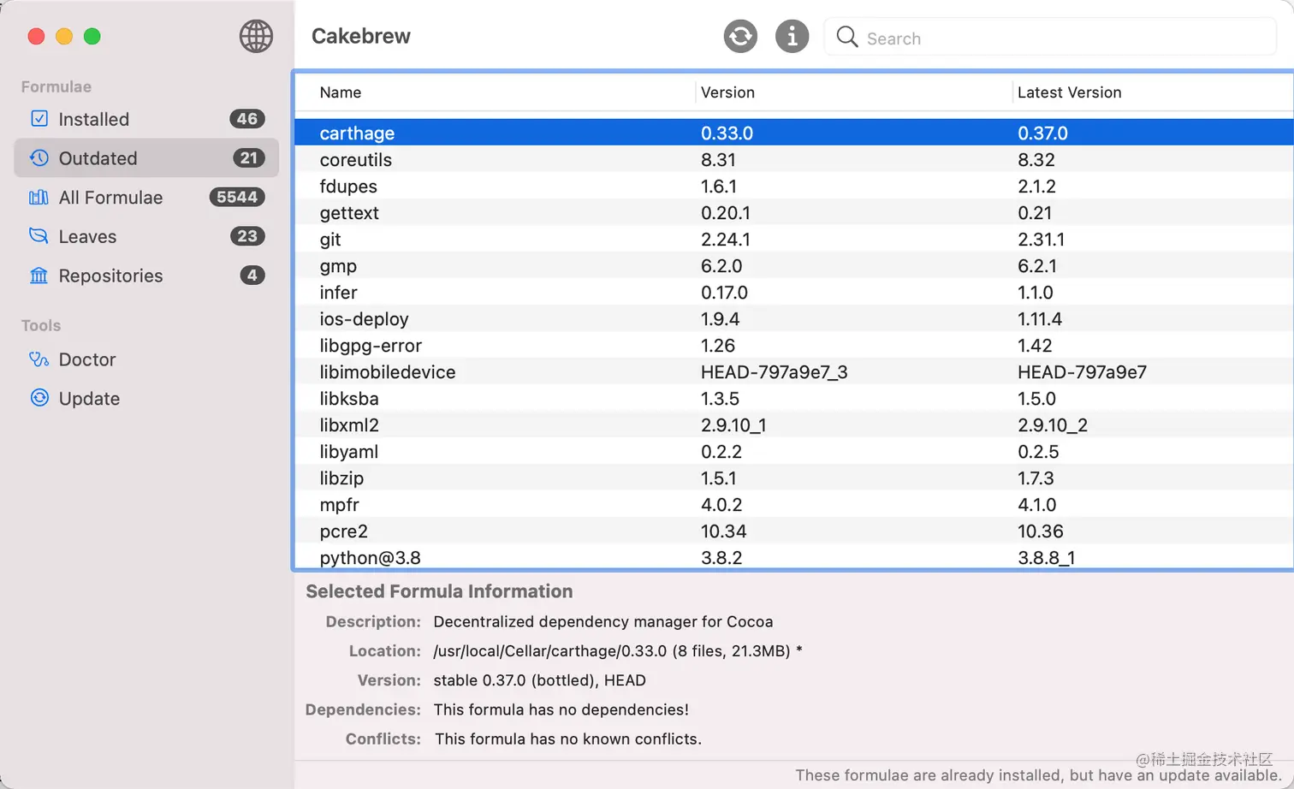Select the pcre2 formula row
The height and width of the screenshot is (789, 1294).
coord(794,531)
